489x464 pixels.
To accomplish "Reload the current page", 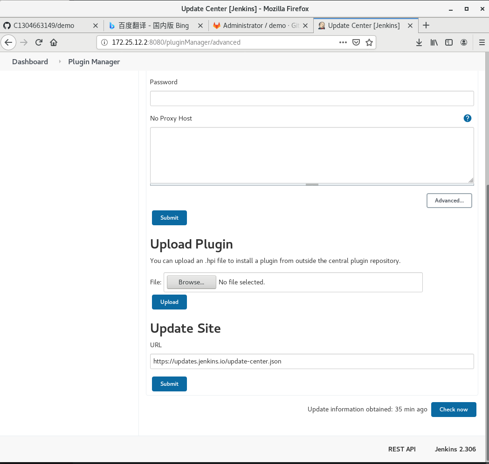I will coord(39,42).
